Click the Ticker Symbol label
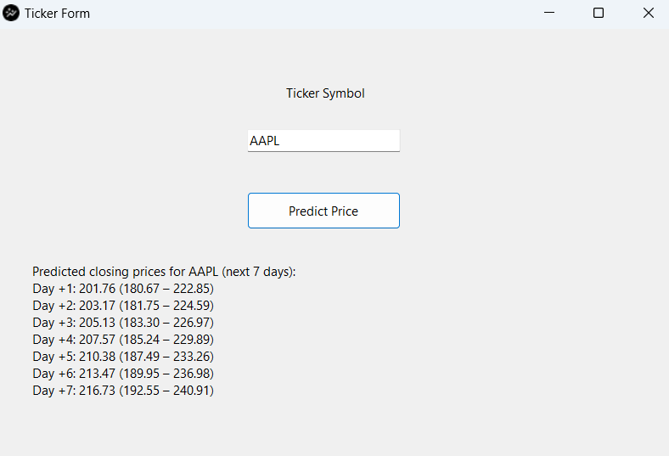 tap(325, 93)
